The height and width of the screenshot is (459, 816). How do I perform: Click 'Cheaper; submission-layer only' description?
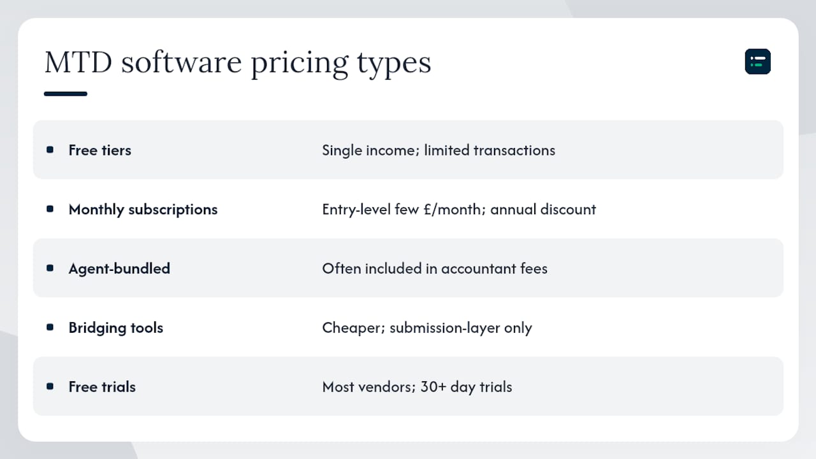[x=427, y=328]
